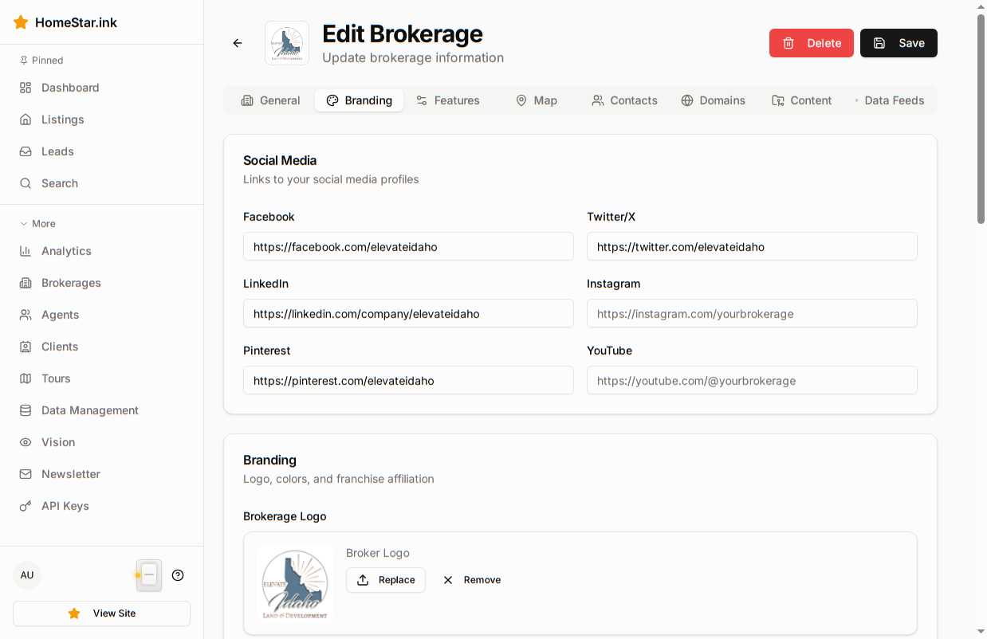Click the Instagram URL input field

[x=752, y=314]
